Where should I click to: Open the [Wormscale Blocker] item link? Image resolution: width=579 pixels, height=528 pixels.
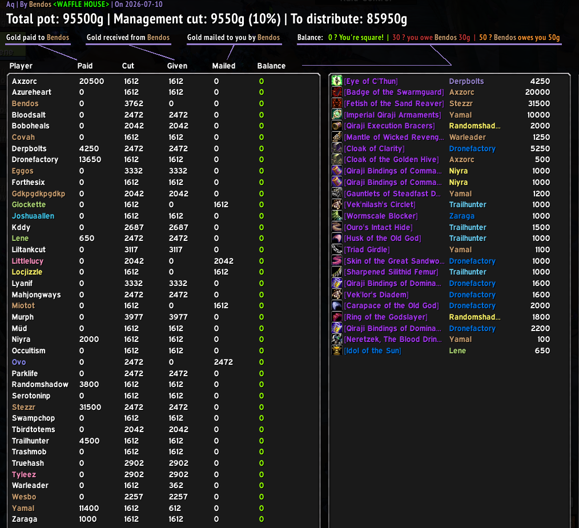(381, 216)
